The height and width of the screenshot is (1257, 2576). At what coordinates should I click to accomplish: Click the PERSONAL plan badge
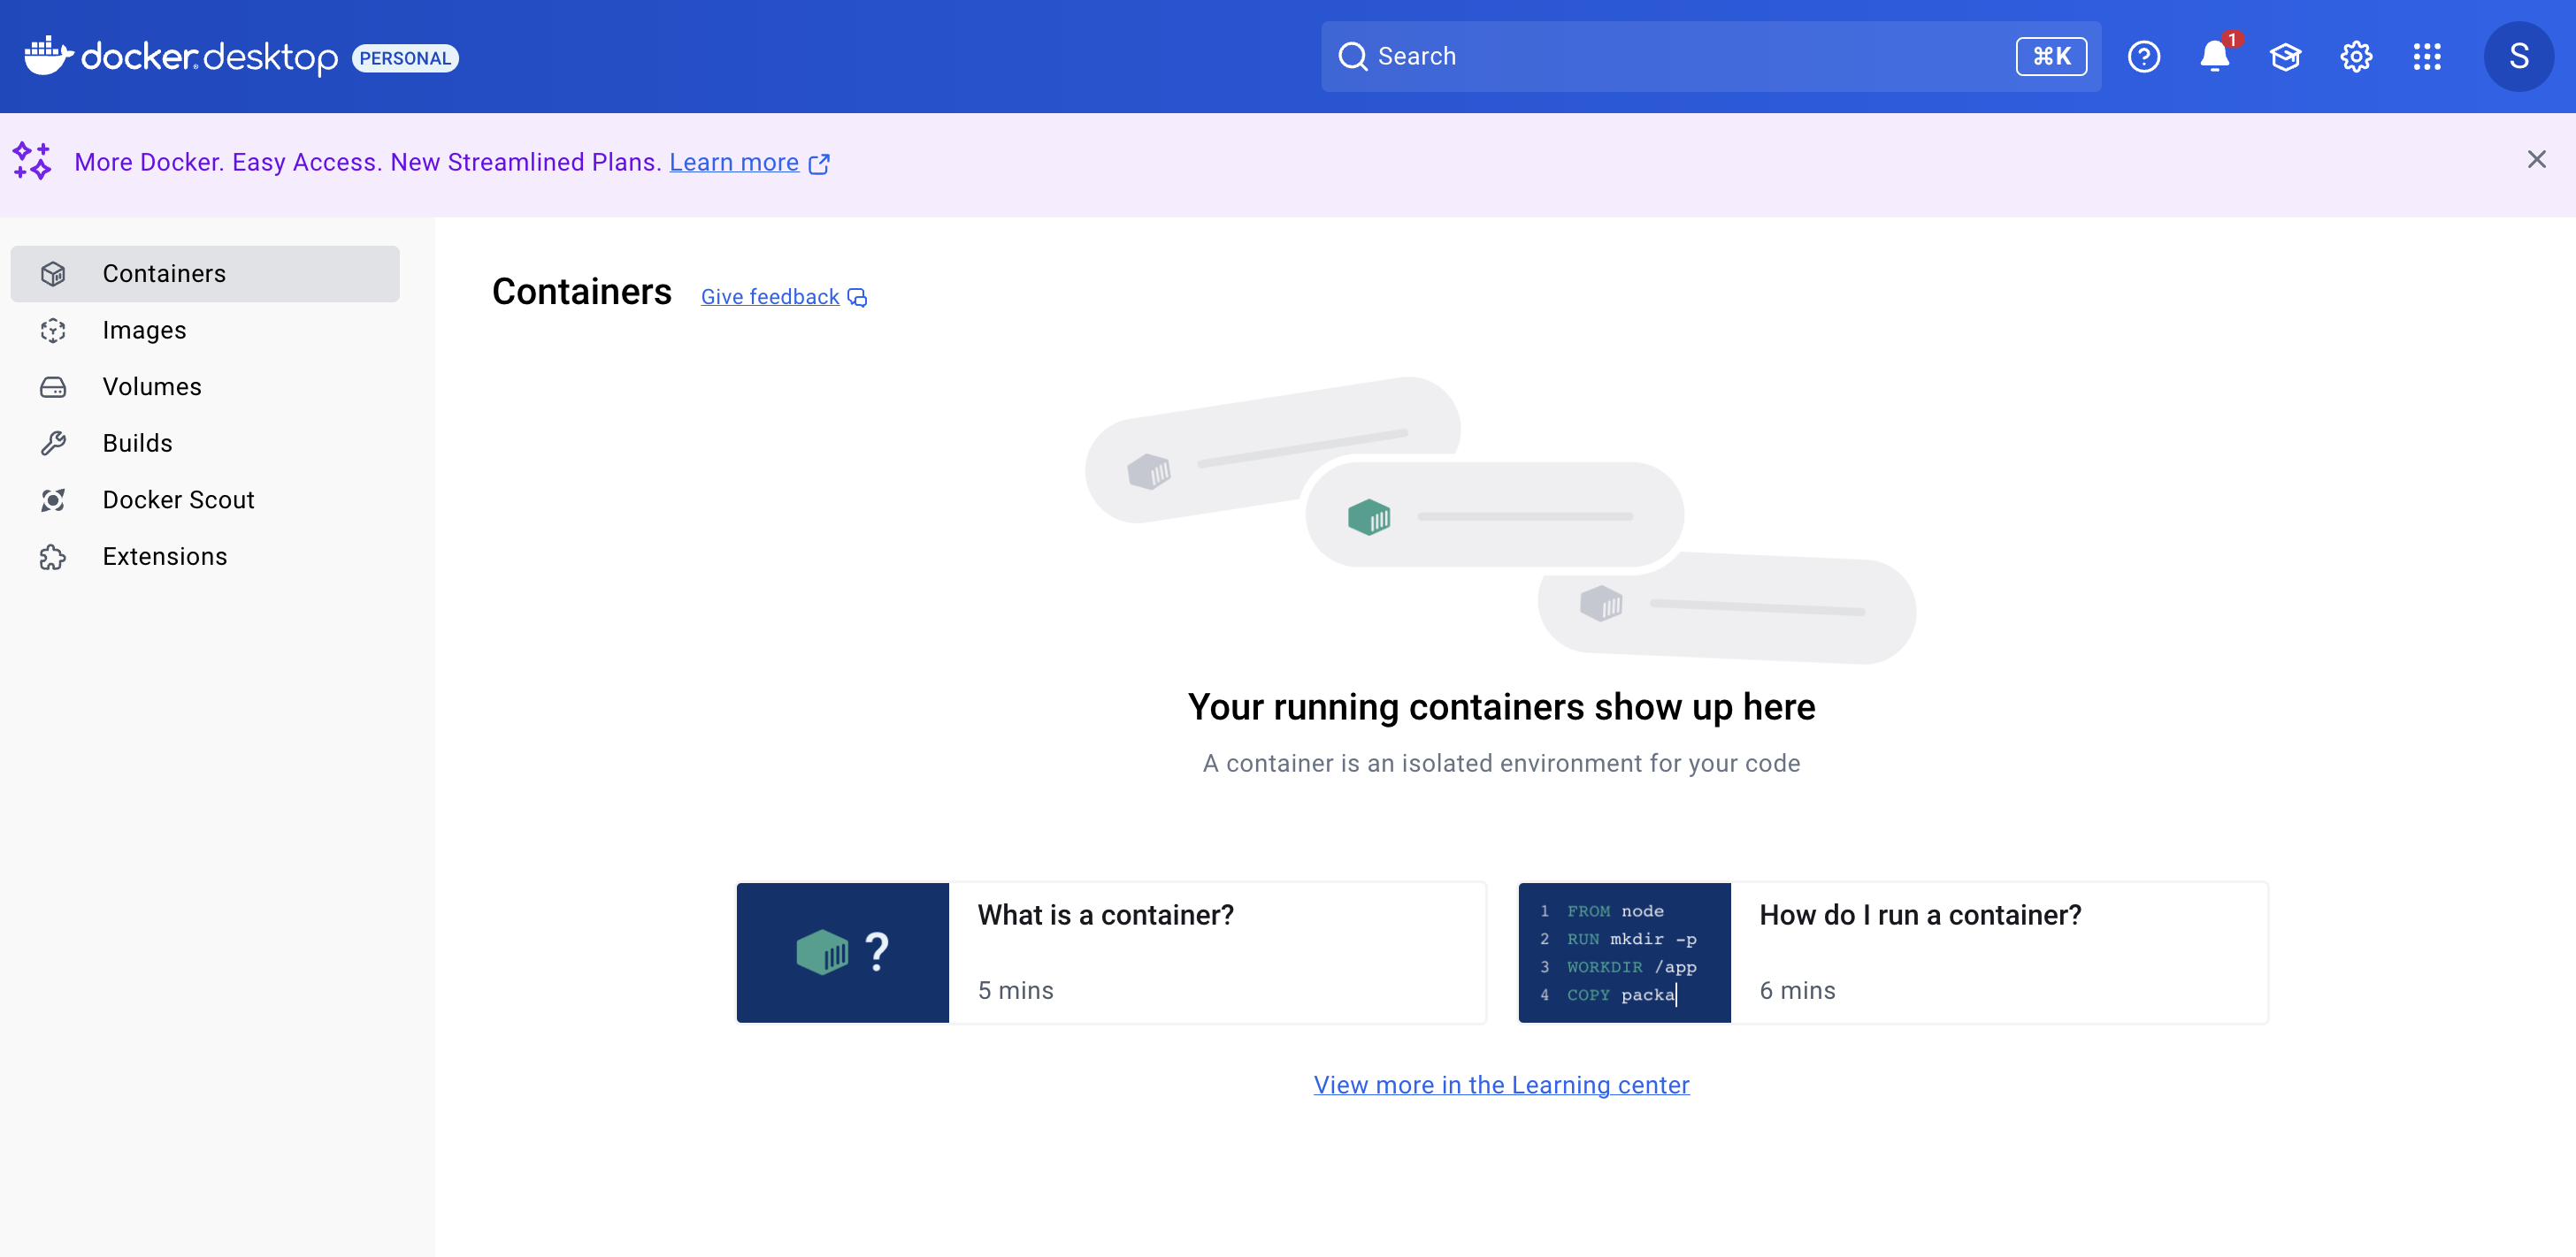pos(405,58)
